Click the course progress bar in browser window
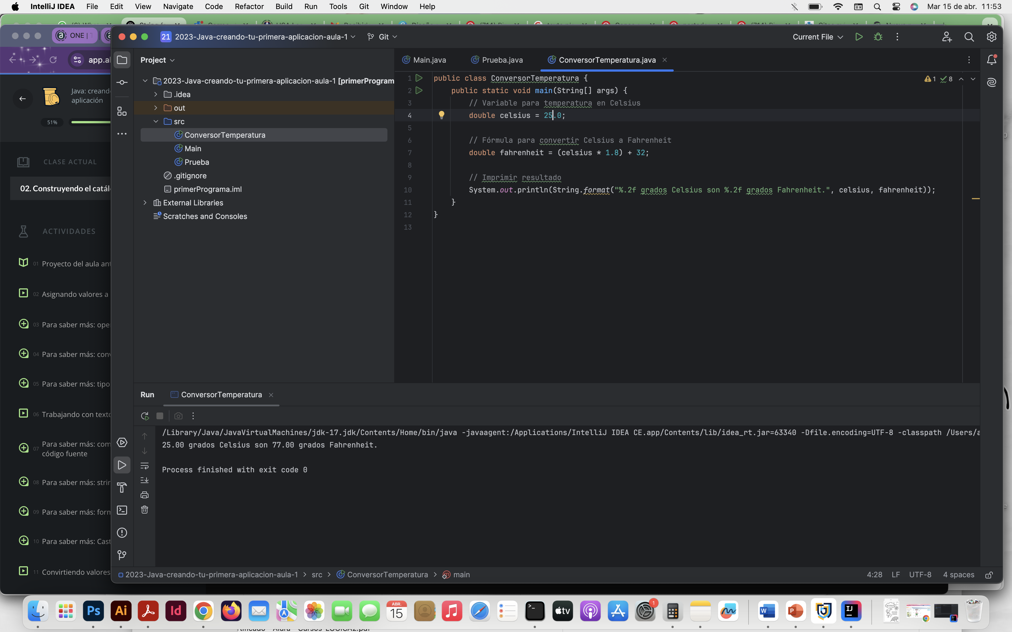Screen dimensions: 1012x632 (x=90, y=122)
